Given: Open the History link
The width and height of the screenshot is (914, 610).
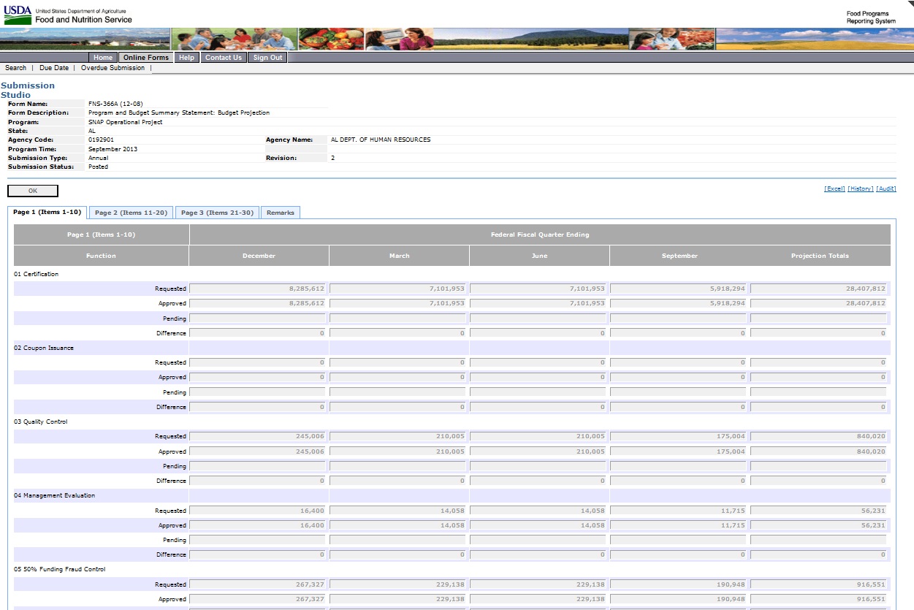Looking at the screenshot, I should [860, 188].
